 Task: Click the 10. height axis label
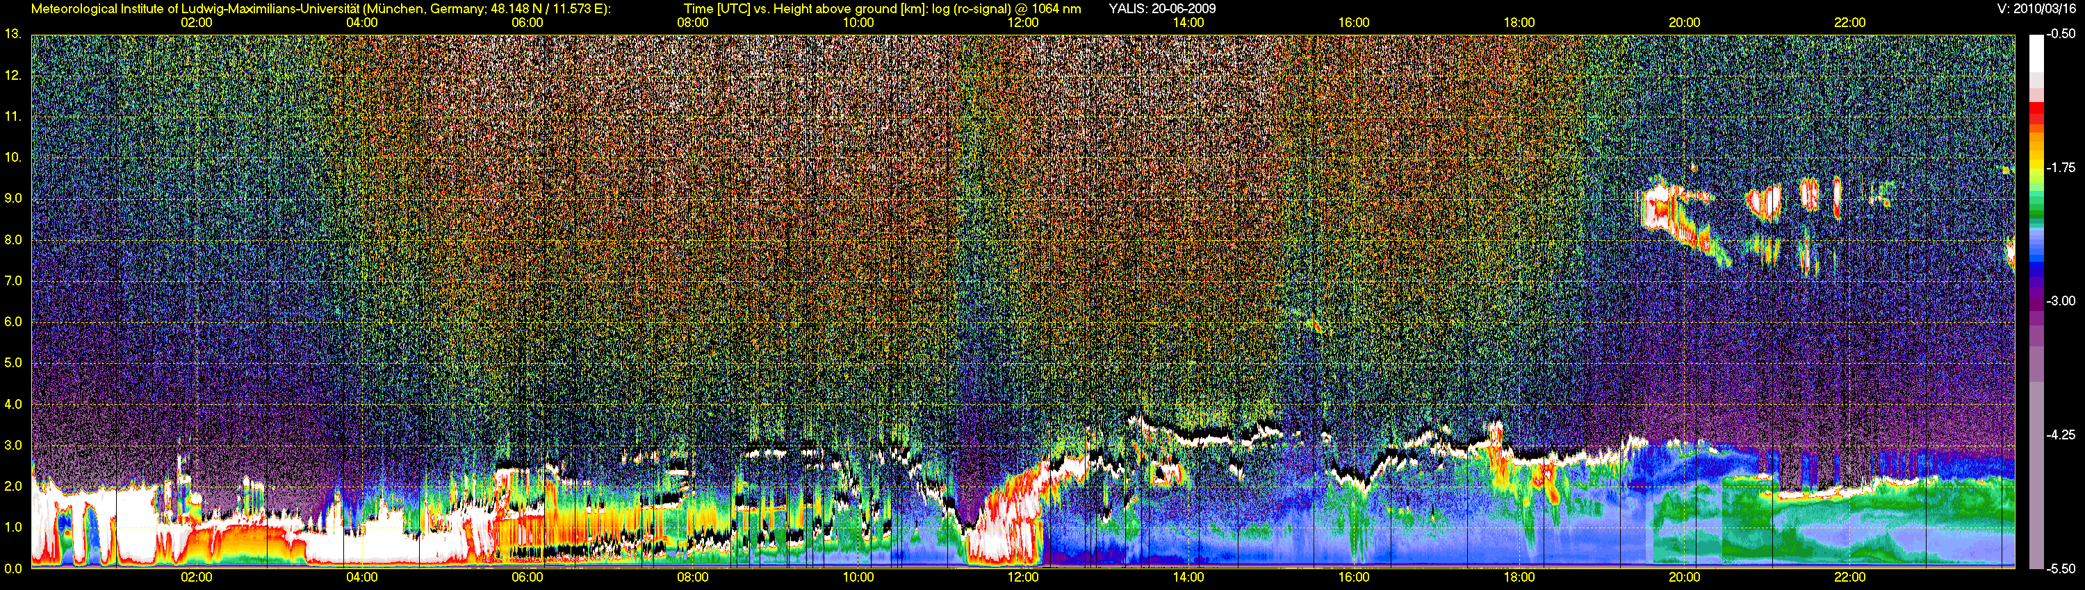13,157
